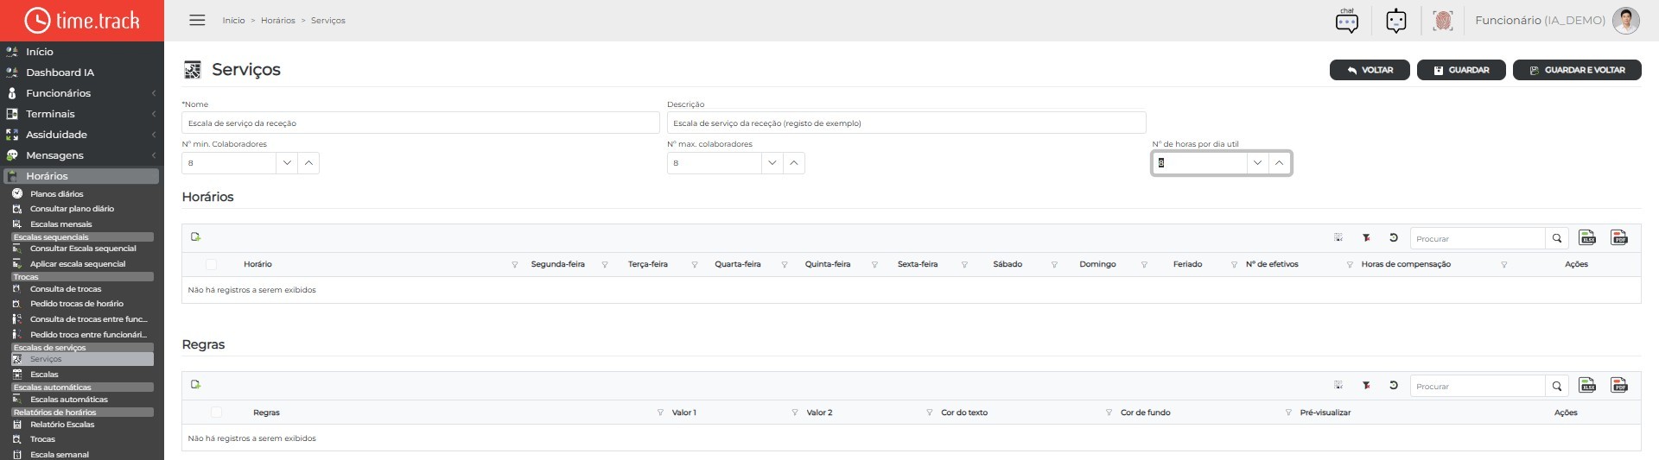Open column chooser in Regras toolbar
The height and width of the screenshot is (460, 1659).
tap(1338, 385)
